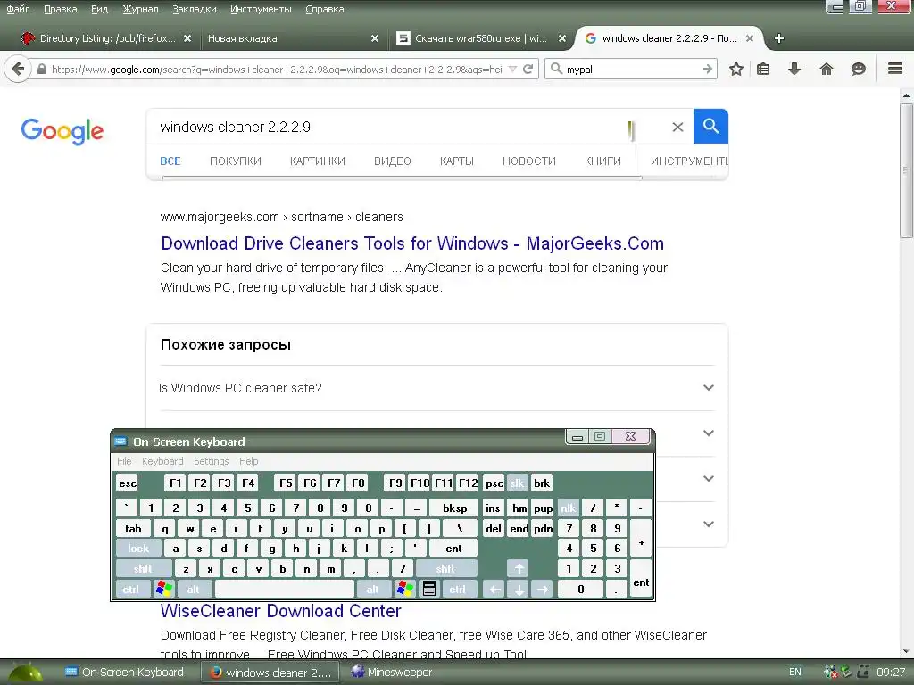Show bookmarks list icon in toolbar

coord(763,69)
